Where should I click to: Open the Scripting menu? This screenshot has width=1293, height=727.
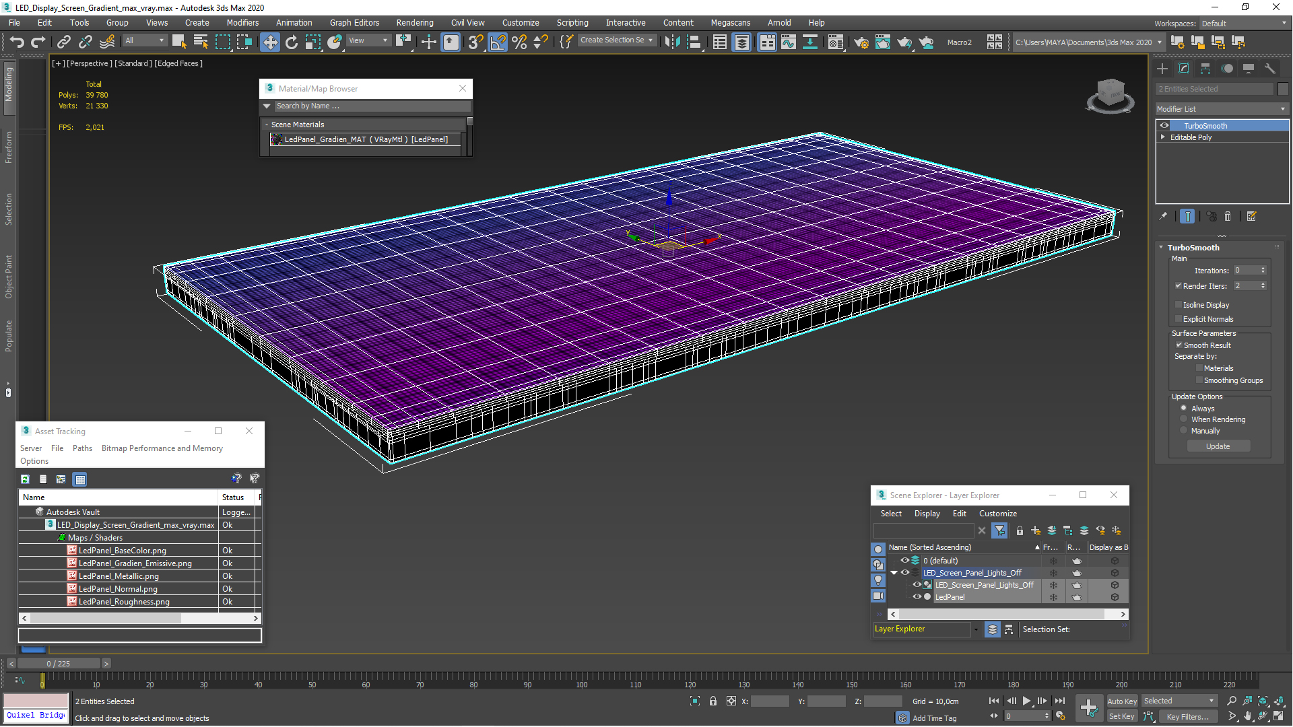572,23
